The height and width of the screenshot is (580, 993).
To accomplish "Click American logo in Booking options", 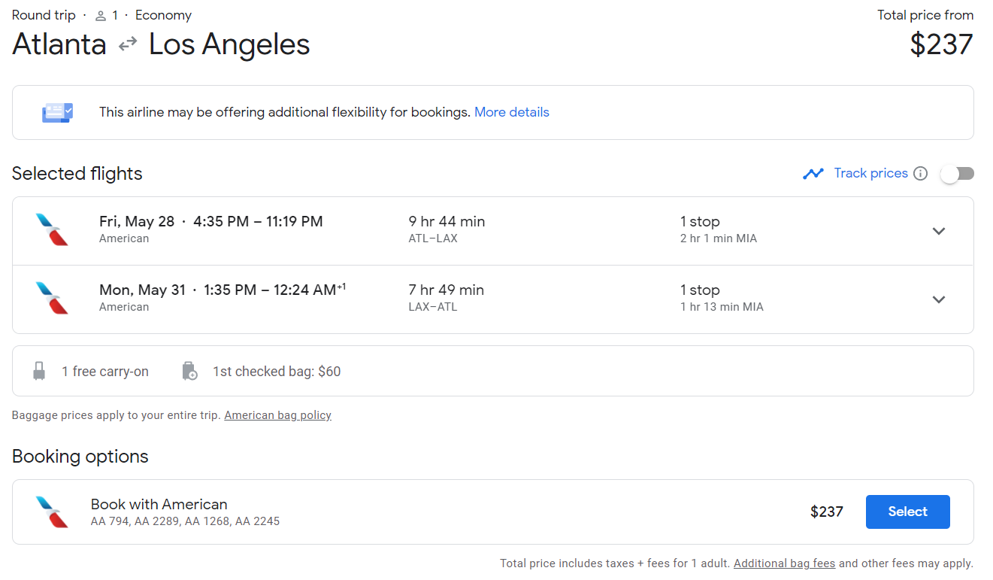I will (x=52, y=512).
